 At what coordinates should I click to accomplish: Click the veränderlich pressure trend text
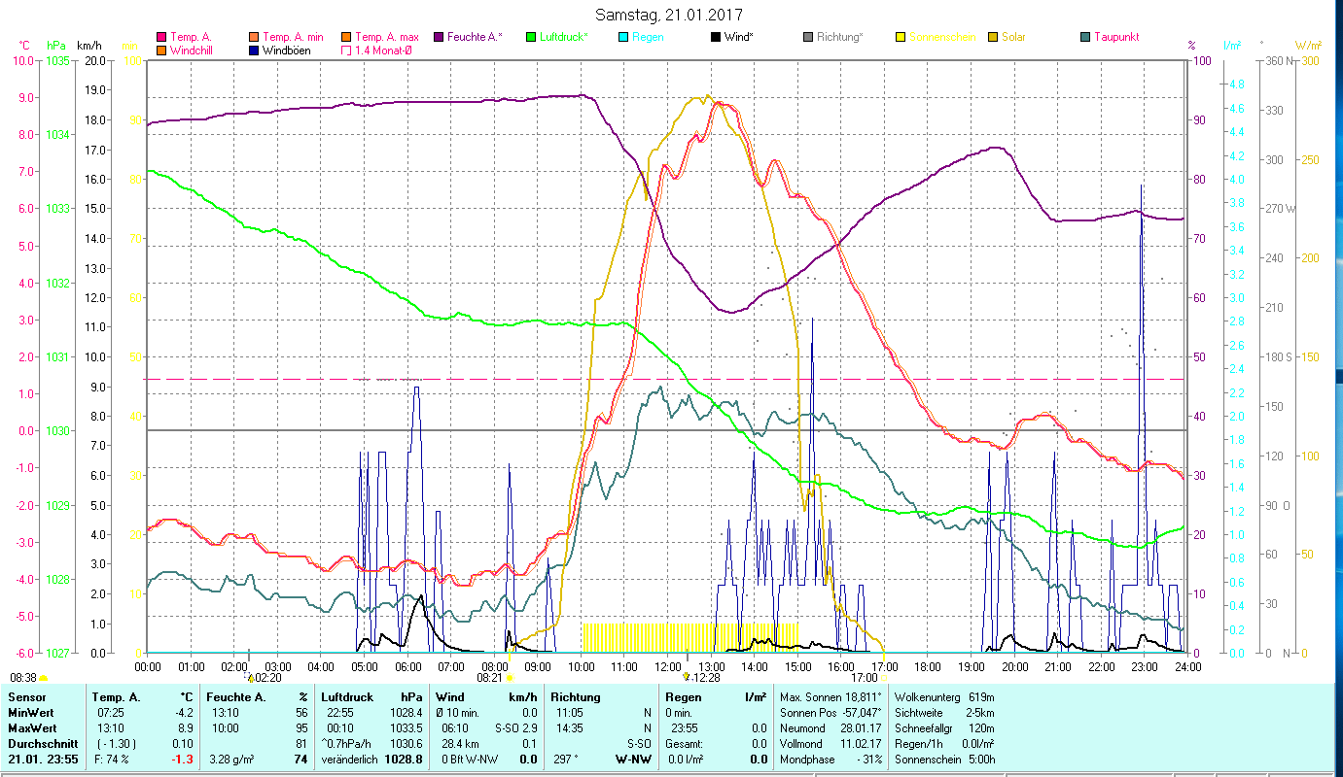[349, 760]
